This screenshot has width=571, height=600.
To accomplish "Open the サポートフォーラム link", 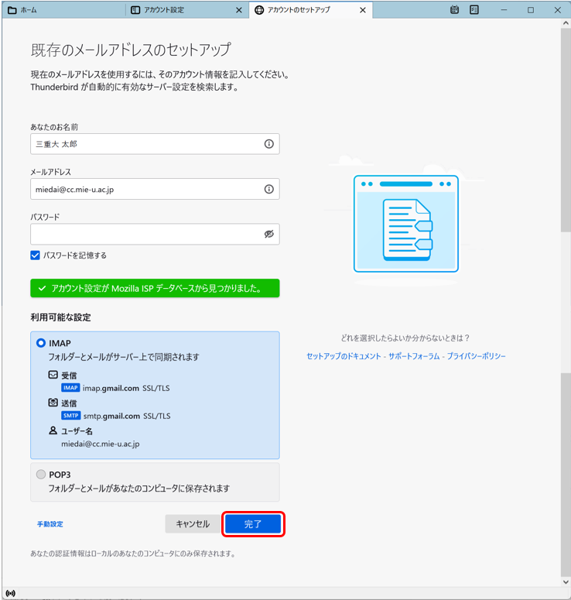I will (x=414, y=356).
